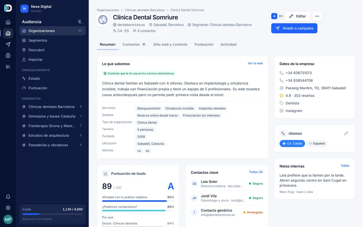Open Importar in sidebar
Viewport: 363px width, 227px height.
pyautogui.click(x=53, y=59)
